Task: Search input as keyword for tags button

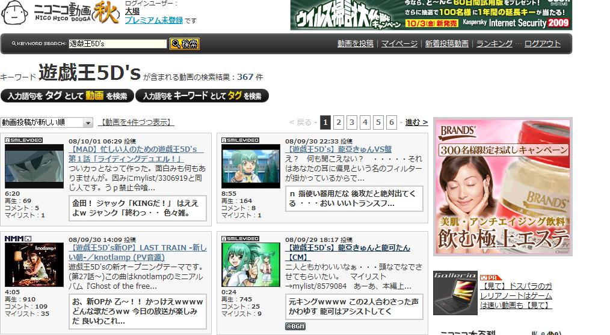Action: click(202, 96)
